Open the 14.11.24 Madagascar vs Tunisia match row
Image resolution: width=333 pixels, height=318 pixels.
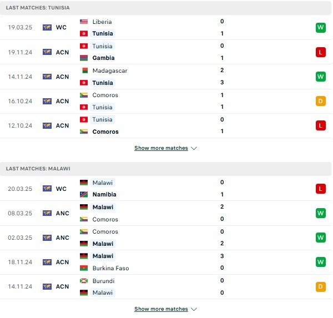point(165,77)
